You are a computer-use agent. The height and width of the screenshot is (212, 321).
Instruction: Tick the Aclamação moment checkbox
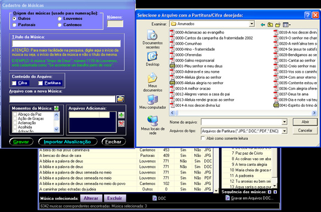[x=15, y=123]
